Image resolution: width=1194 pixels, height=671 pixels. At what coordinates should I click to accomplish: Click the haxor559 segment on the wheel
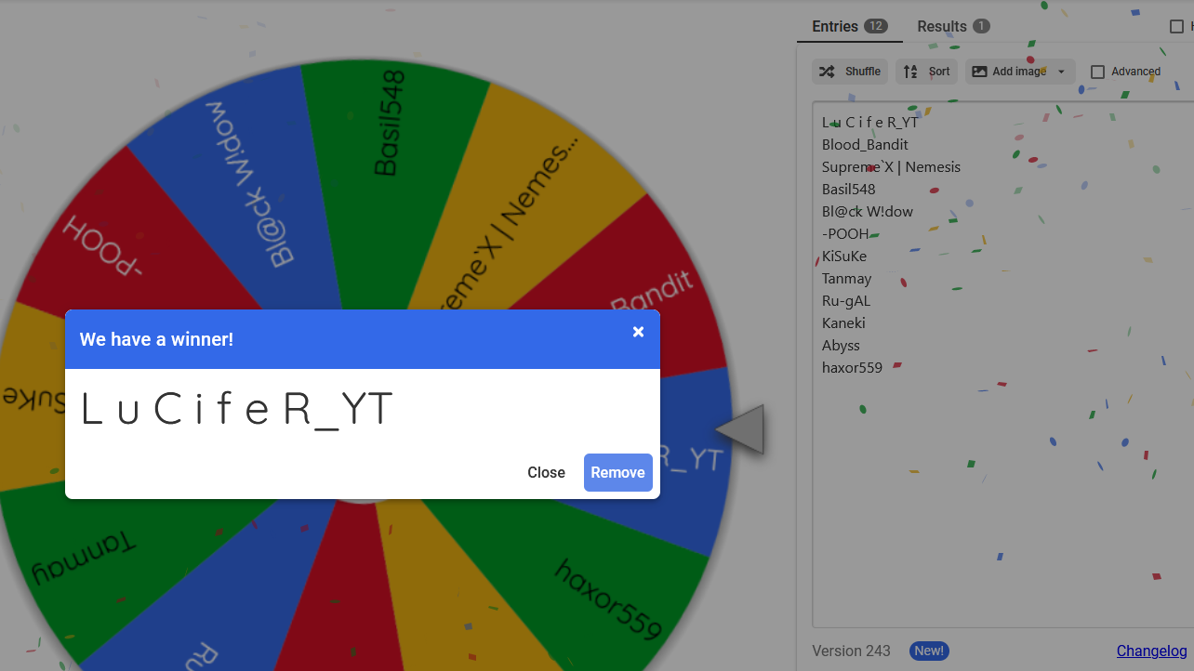(x=604, y=595)
